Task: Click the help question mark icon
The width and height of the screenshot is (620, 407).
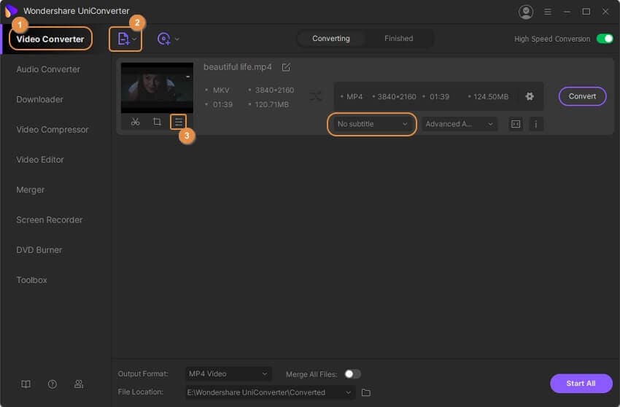Action: click(53, 384)
